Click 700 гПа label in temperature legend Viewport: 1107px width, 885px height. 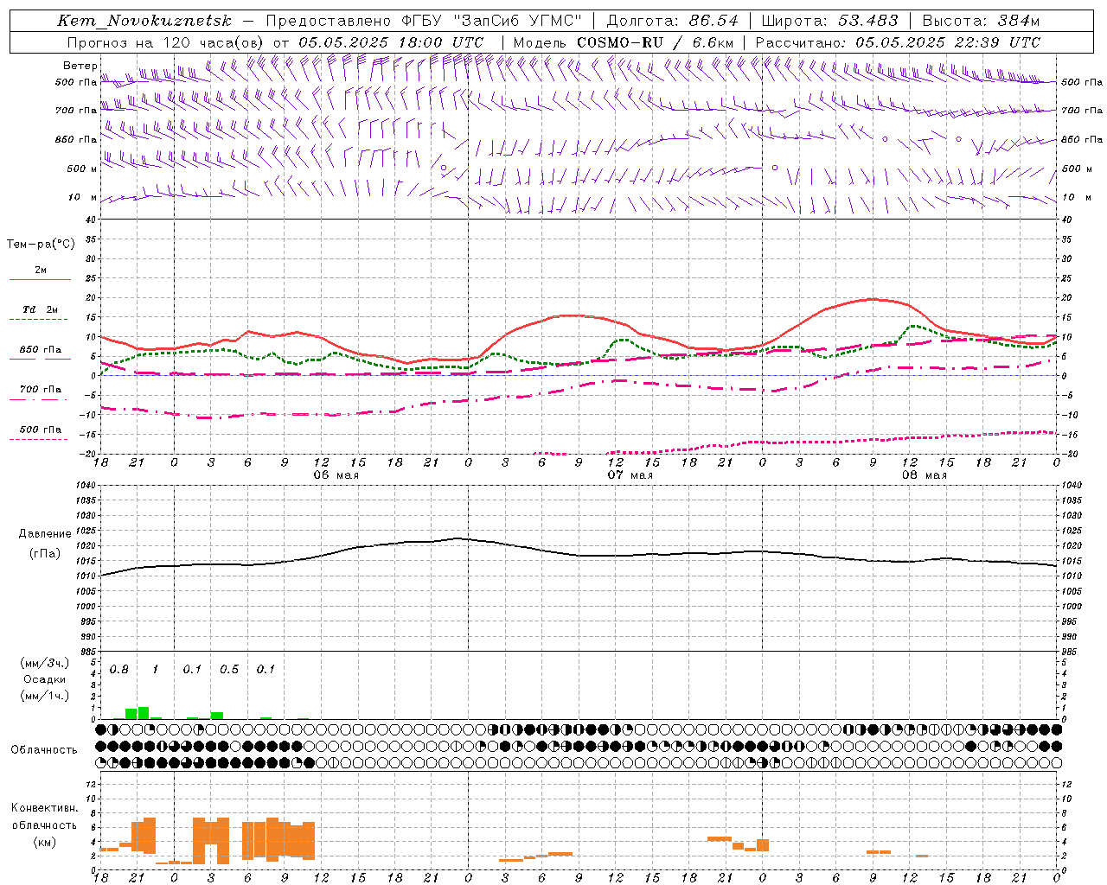41,390
